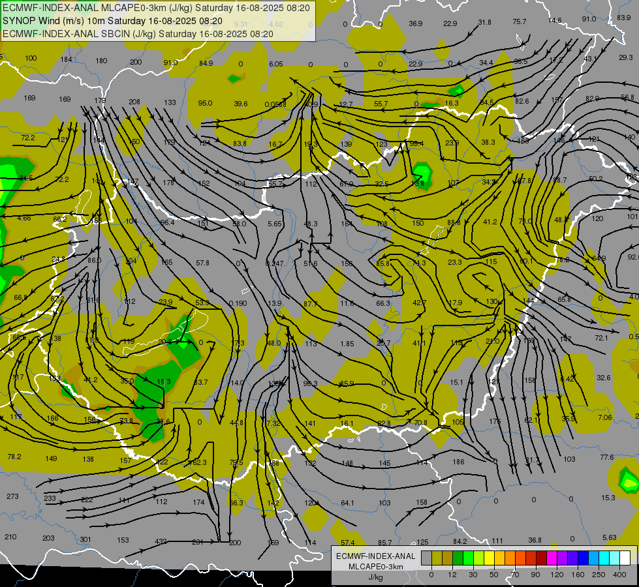Click the map value 72.1
This screenshot has height=587, width=639.
tap(601, 338)
